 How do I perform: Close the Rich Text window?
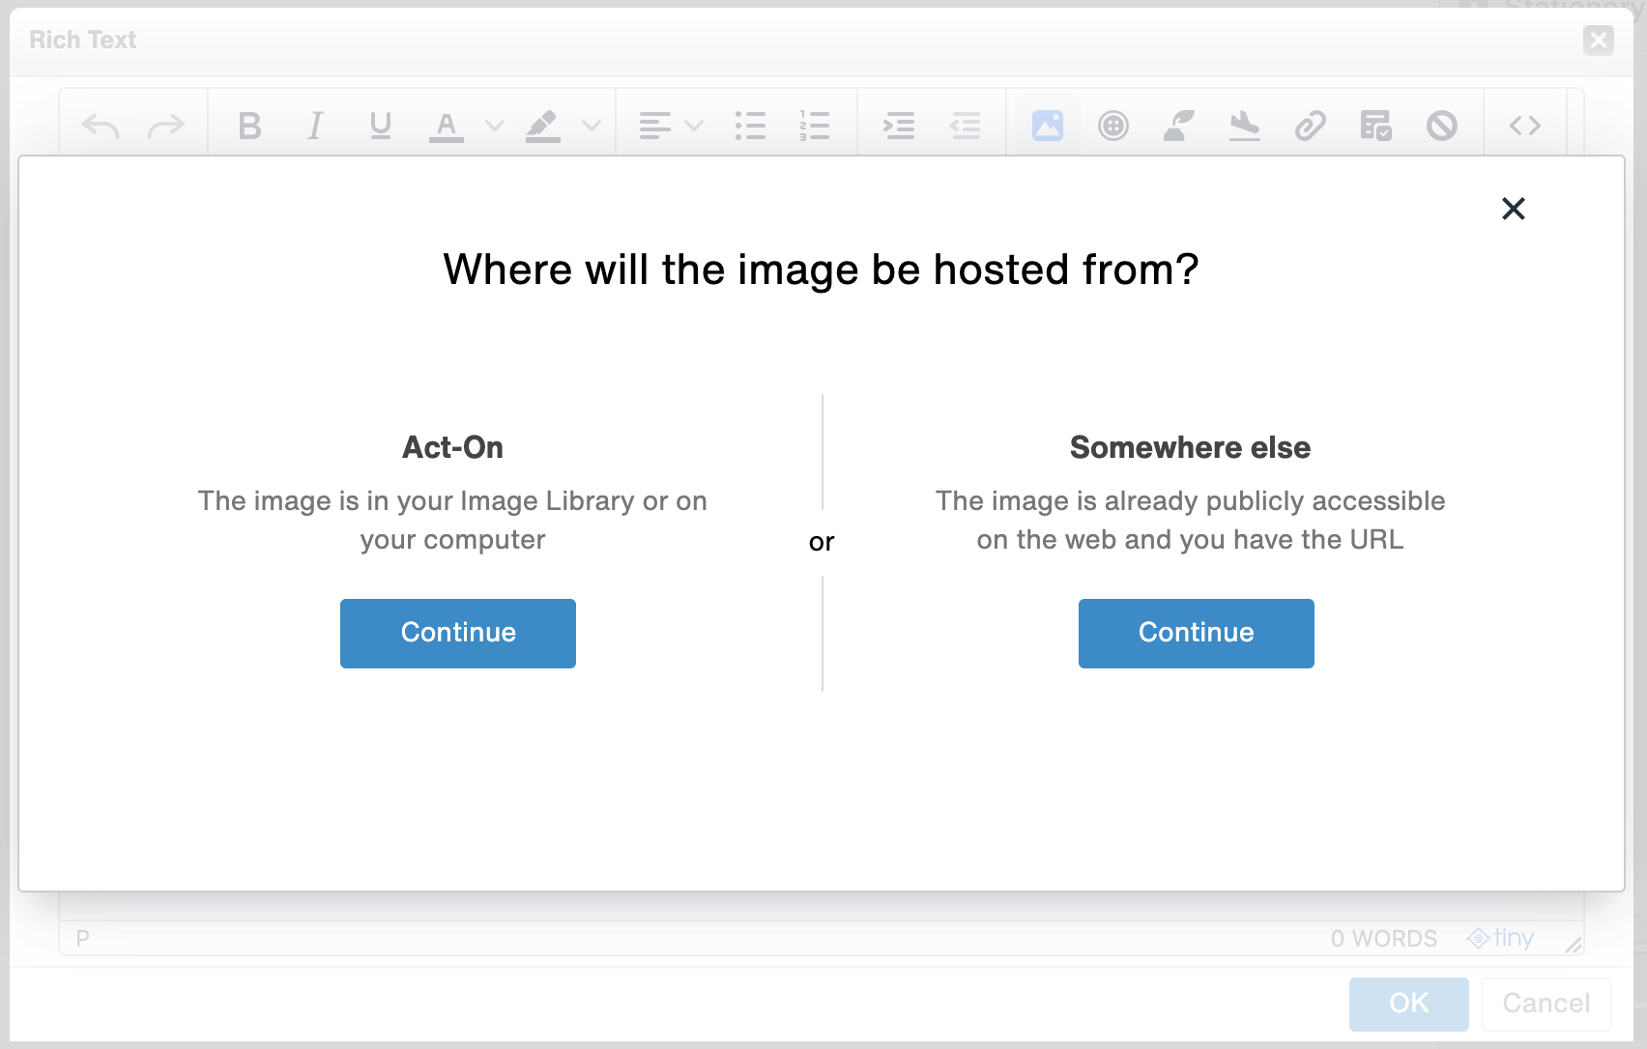tap(1599, 40)
